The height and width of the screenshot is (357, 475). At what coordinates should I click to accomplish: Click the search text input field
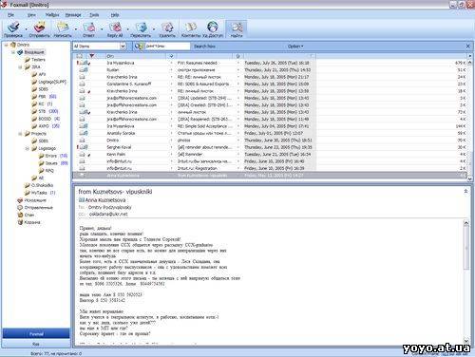pyautogui.click(x=167, y=47)
